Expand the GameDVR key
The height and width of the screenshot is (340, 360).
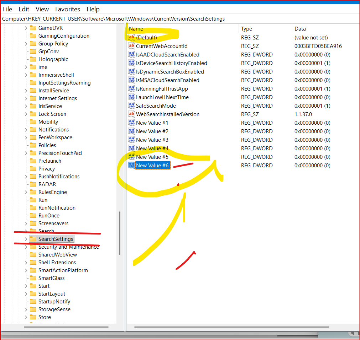pos(26,28)
